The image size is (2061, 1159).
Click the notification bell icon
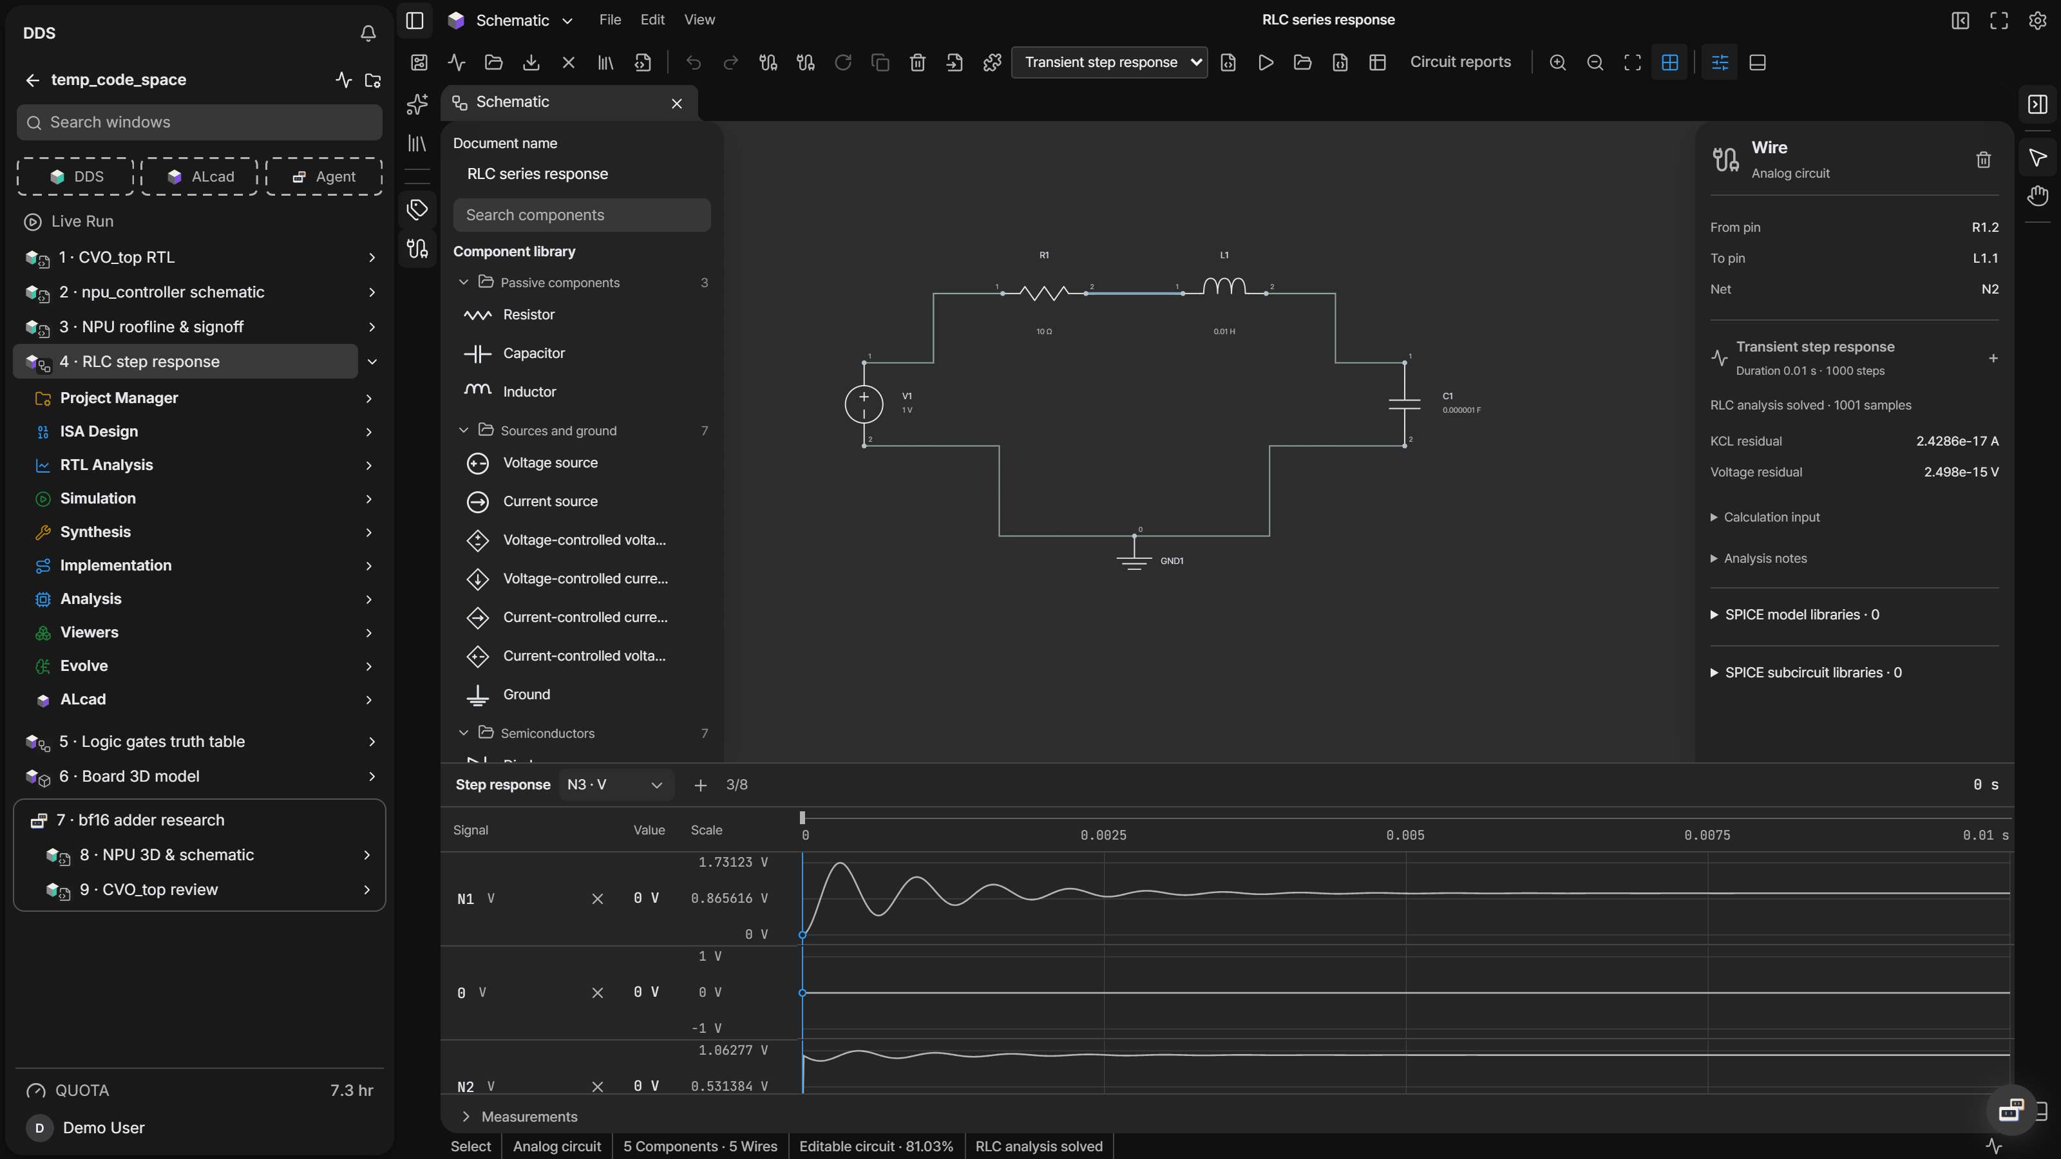pyautogui.click(x=368, y=33)
